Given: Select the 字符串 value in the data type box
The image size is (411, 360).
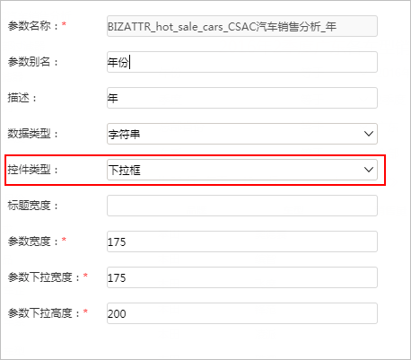Looking at the screenshot, I should [124, 134].
